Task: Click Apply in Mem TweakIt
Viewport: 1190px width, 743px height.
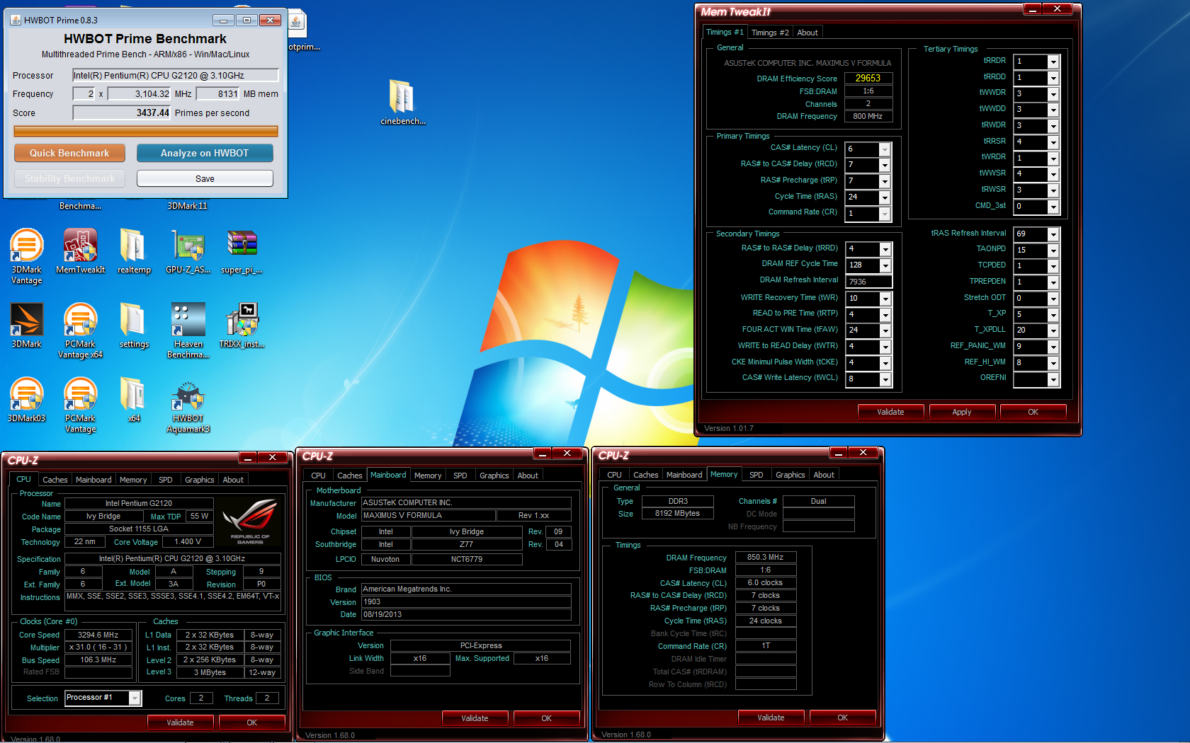Action: [962, 412]
